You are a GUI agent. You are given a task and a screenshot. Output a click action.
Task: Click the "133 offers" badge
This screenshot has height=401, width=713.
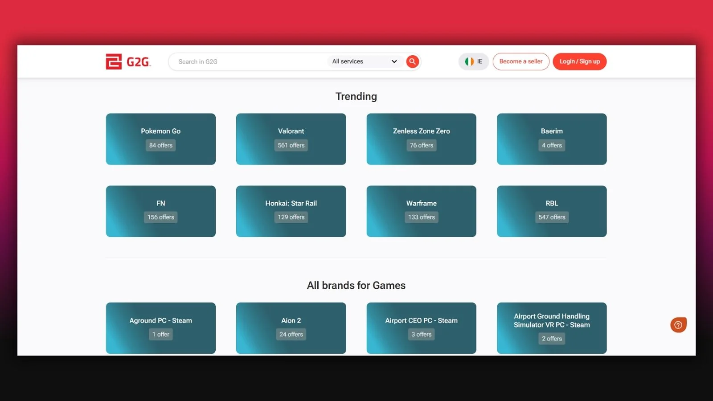pyautogui.click(x=422, y=217)
